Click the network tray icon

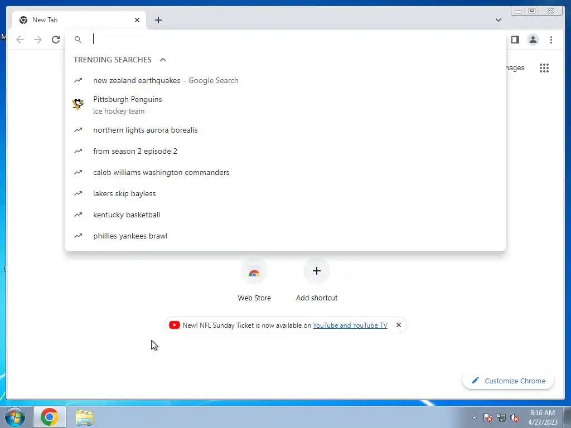pyautogui.click(x=501, y=418)
